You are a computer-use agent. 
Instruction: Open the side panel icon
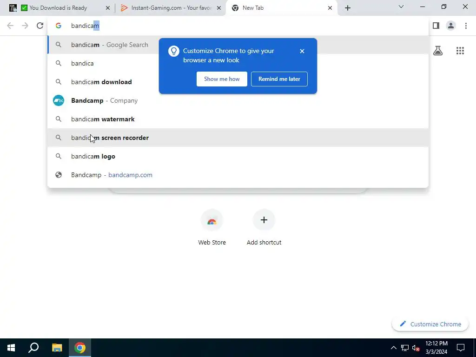pos(436,26)
